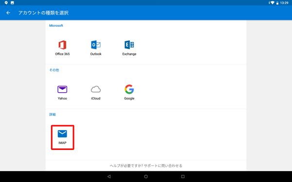
Task: Open the Android recent apps square
Action: [183, 177]
